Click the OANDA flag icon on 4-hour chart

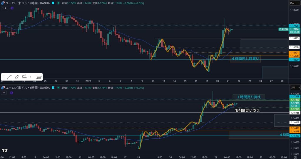[x=53, y=3]
